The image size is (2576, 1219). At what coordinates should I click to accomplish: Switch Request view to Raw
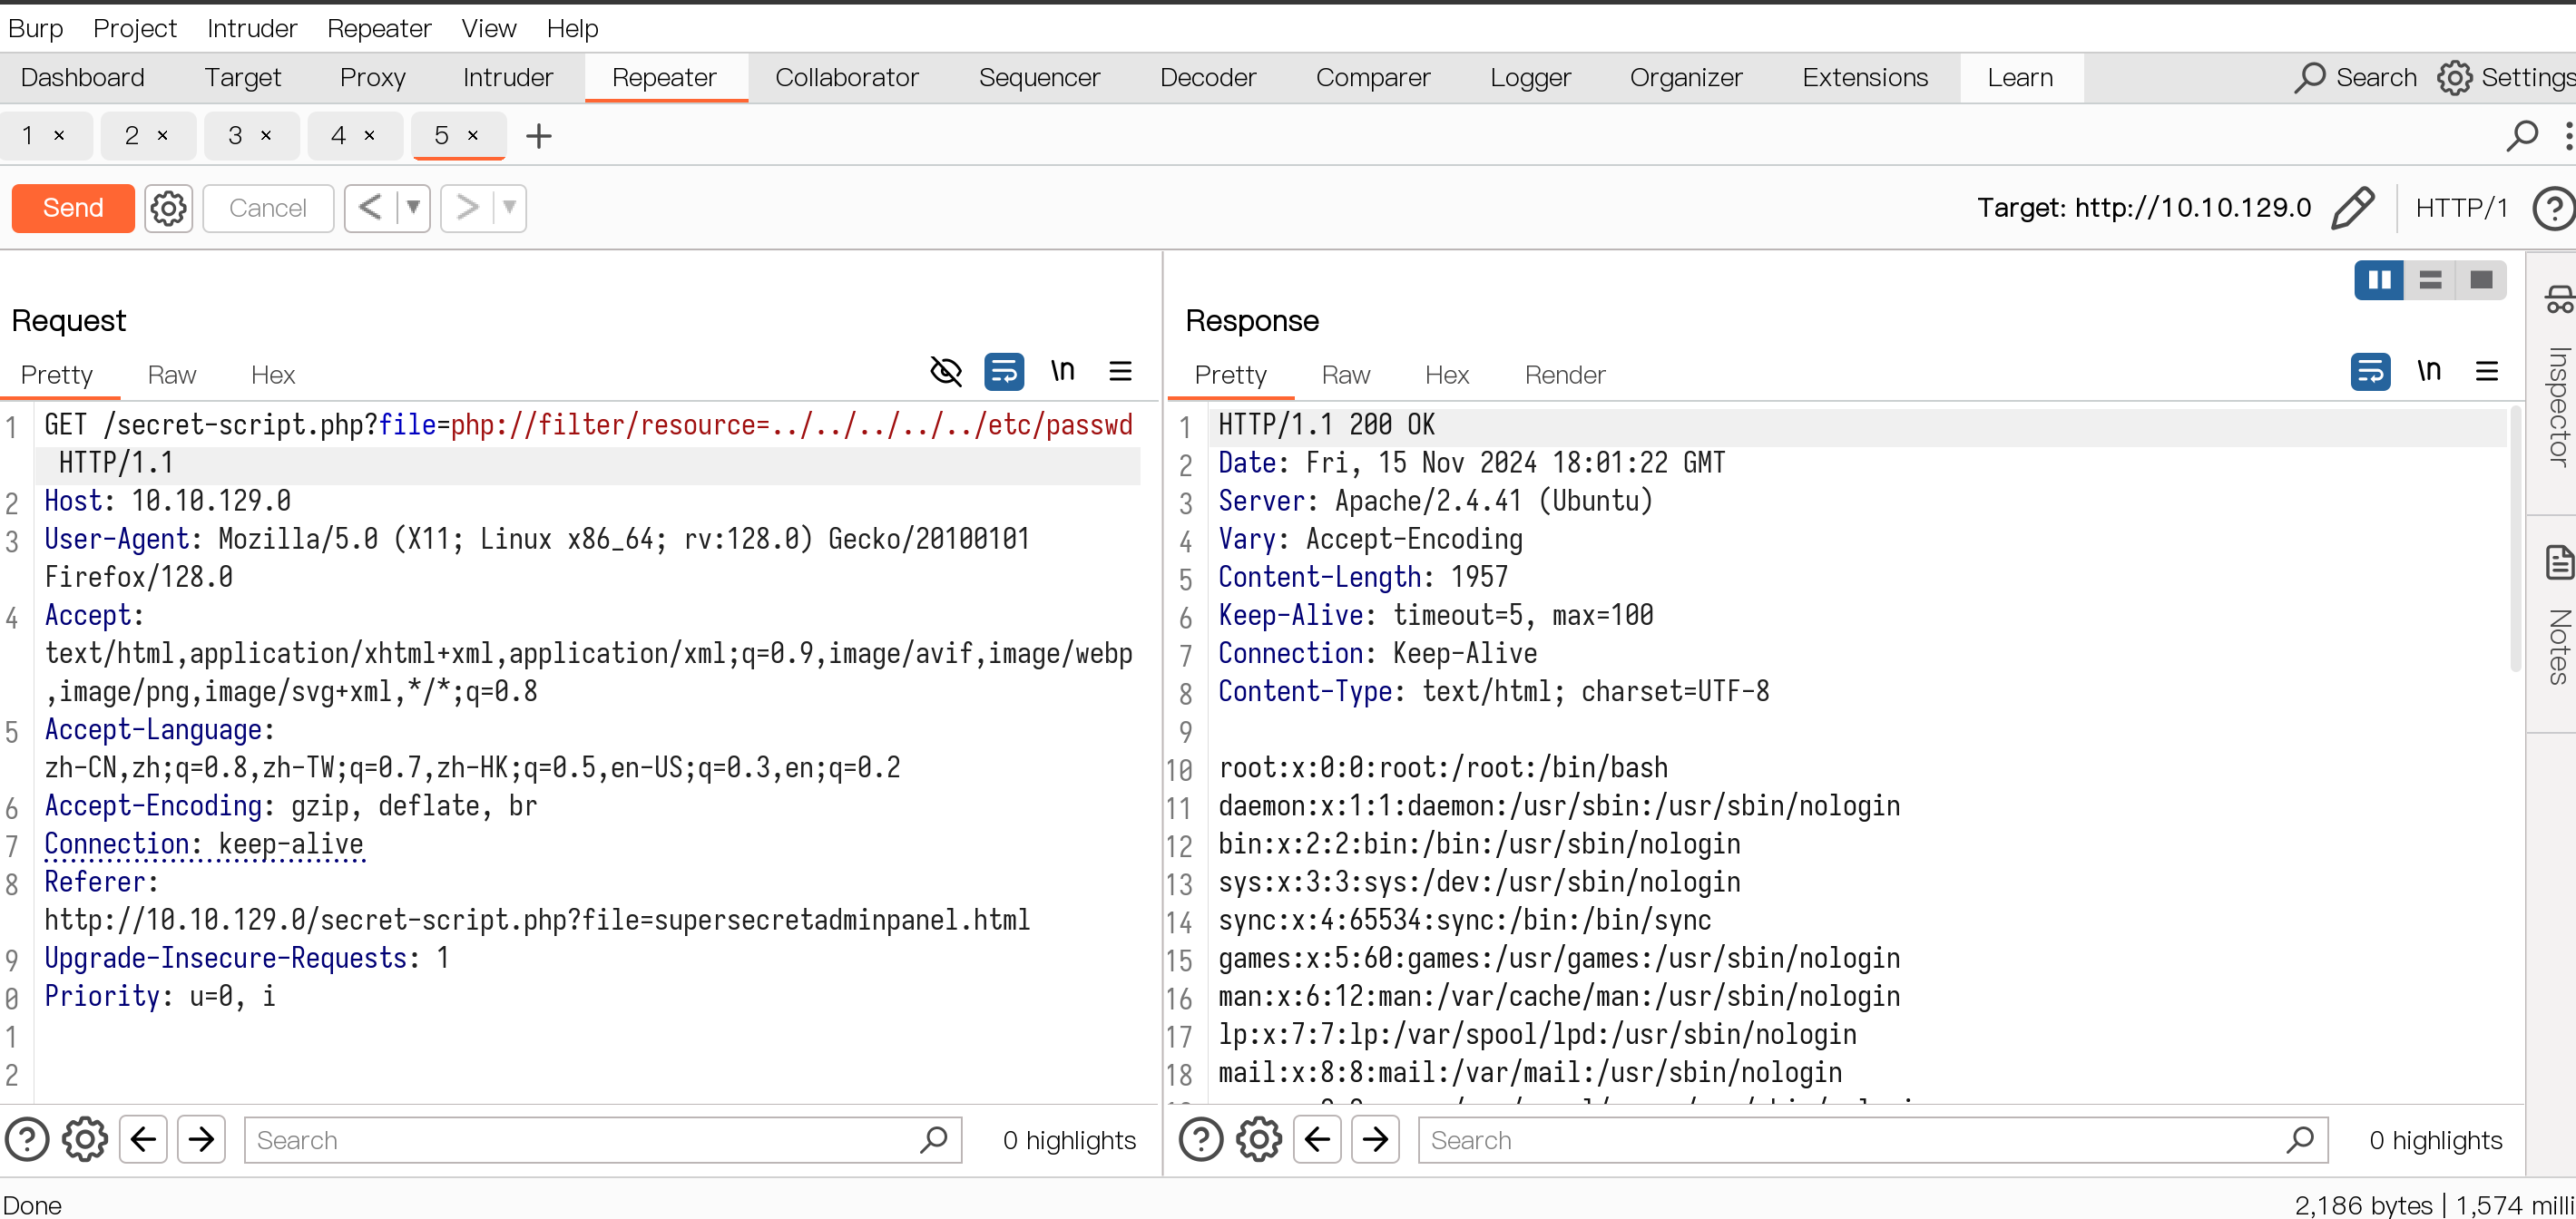click(x=171, y=375)
